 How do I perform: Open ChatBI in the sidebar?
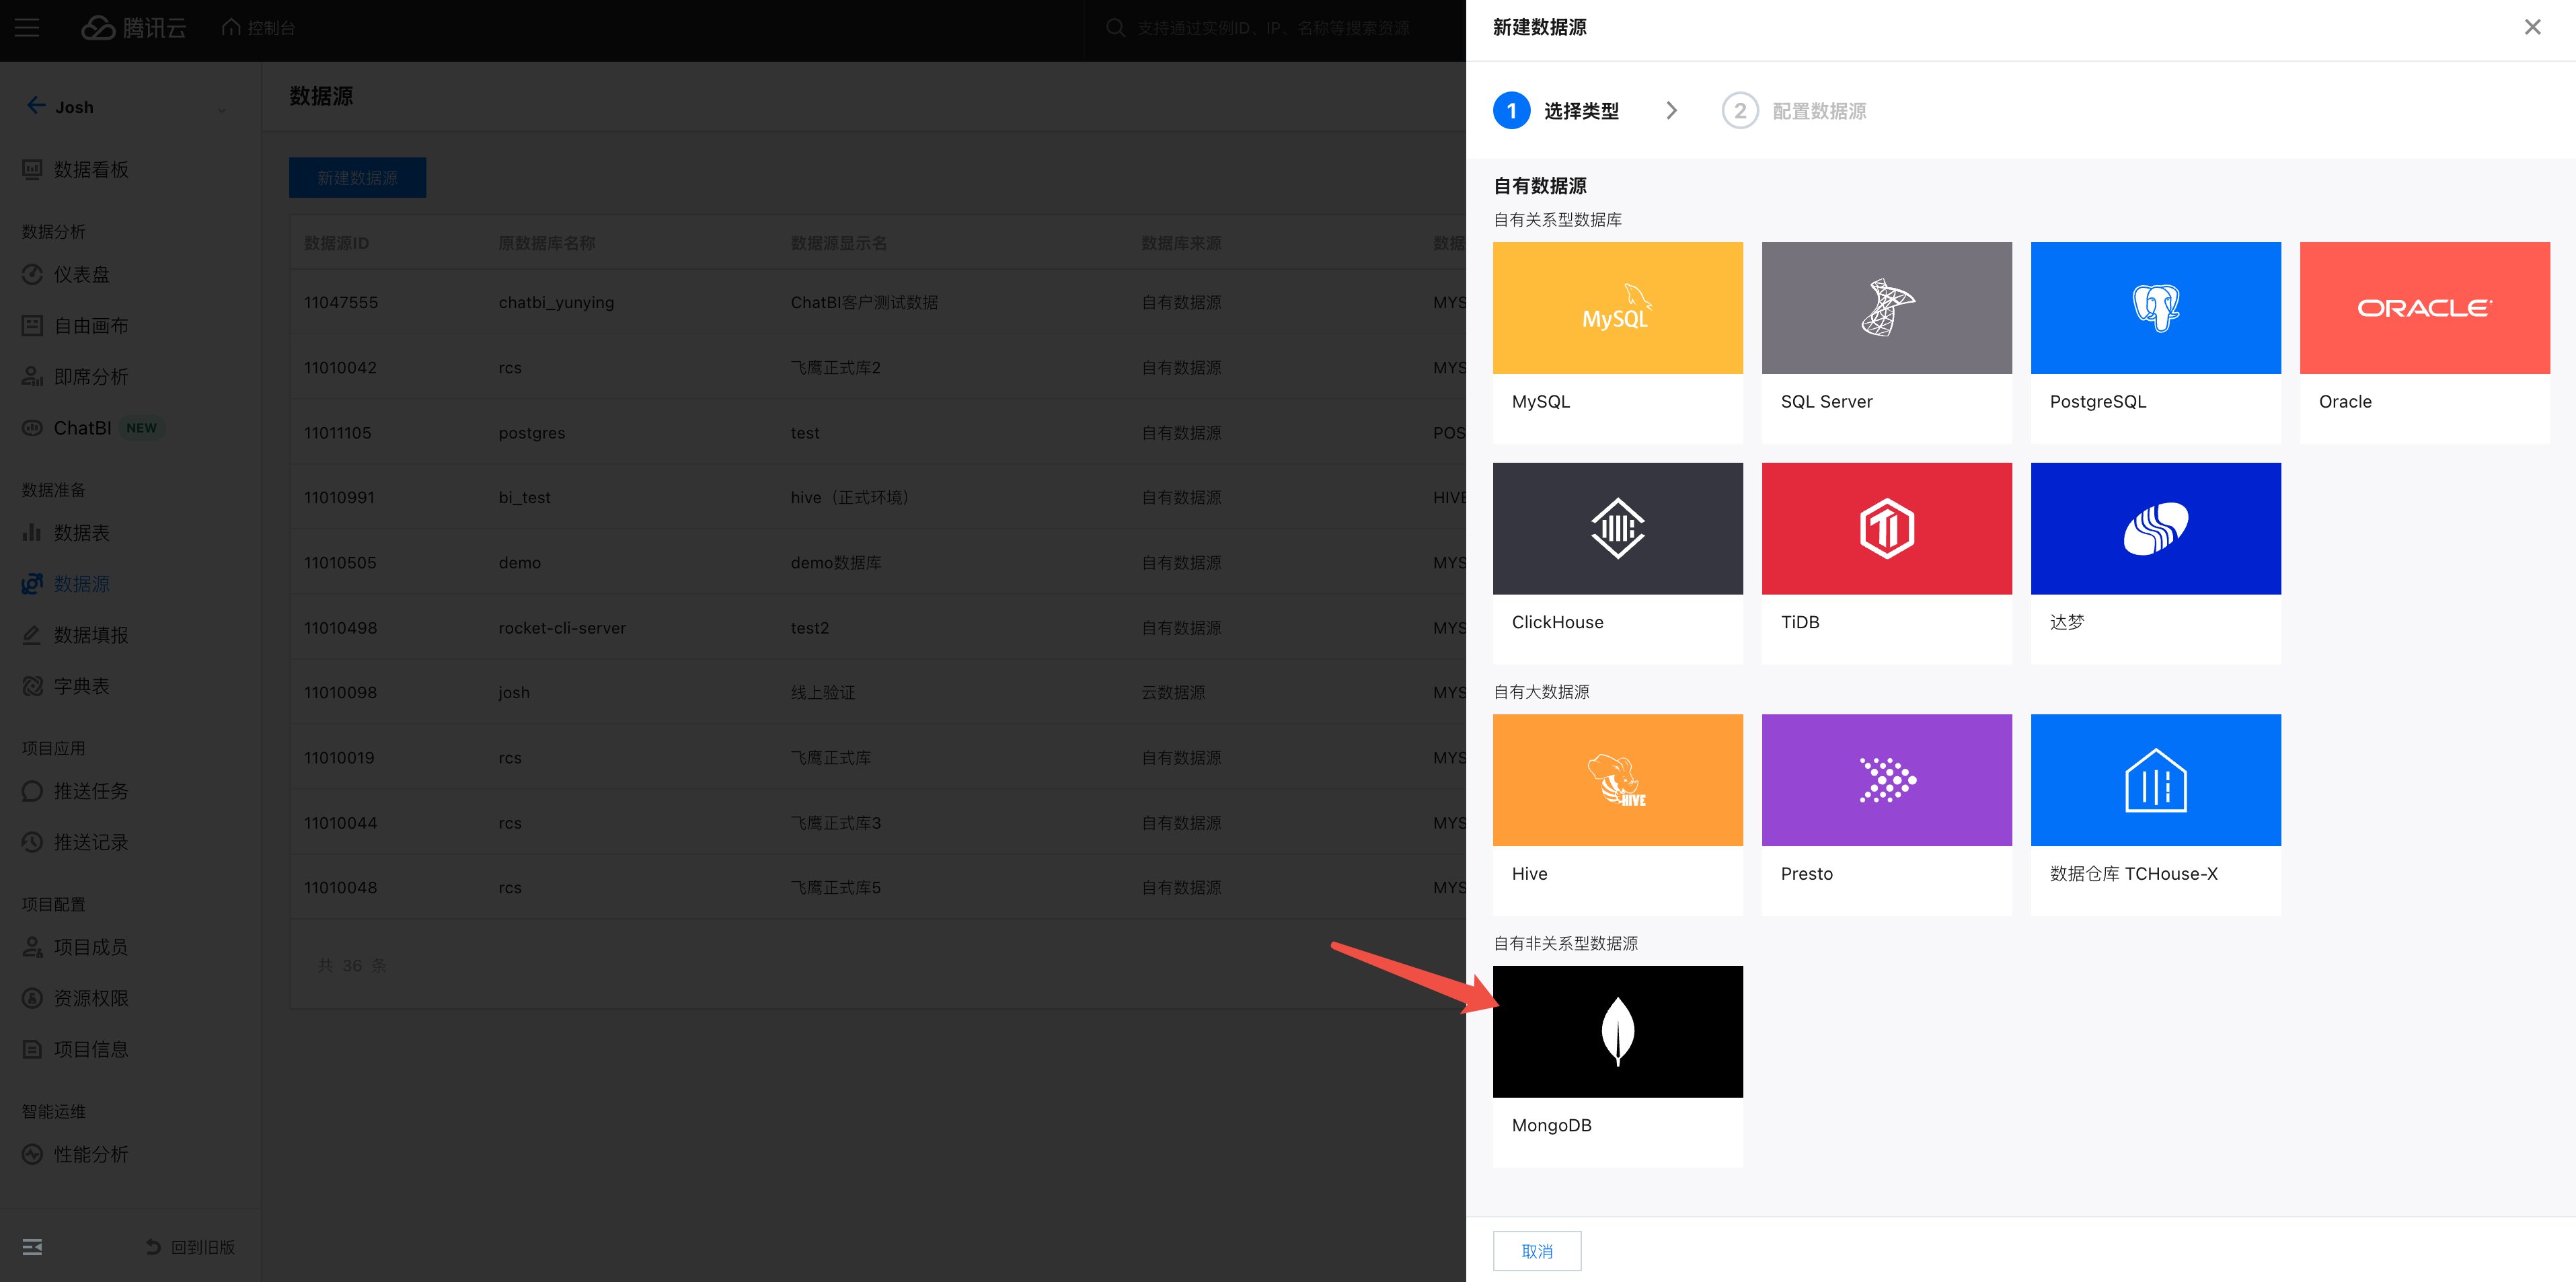82,428
